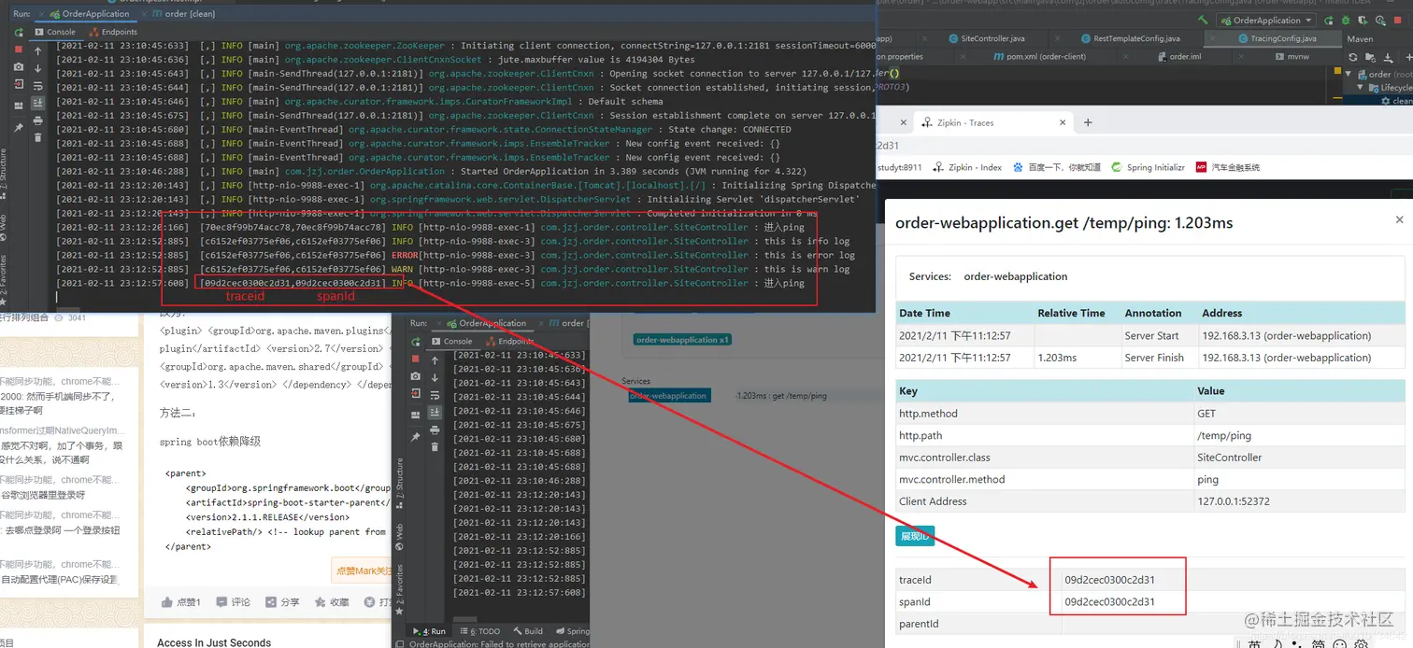Image resolution: width=1413 pixels, height=648 pixels.
Task: Click the order-webapplication x1 service badge
Action: point(682,340)
